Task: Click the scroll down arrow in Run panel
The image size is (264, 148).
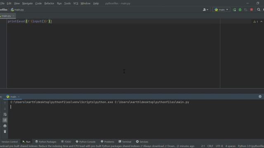Action: tap(5, 109)
